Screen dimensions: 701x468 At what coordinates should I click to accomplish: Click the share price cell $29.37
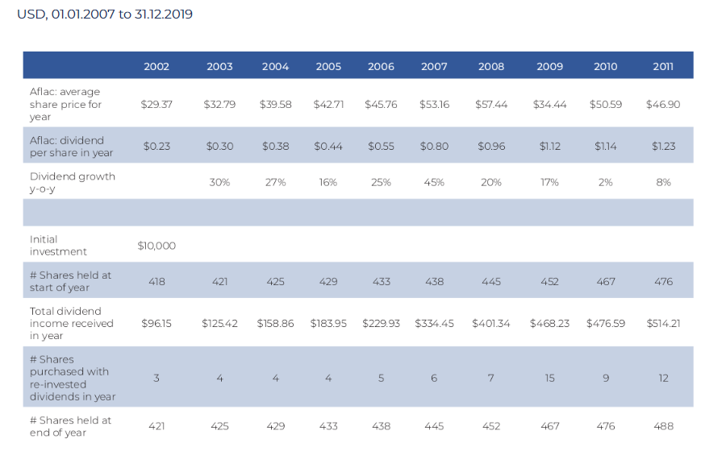click(x=156, y=105)
